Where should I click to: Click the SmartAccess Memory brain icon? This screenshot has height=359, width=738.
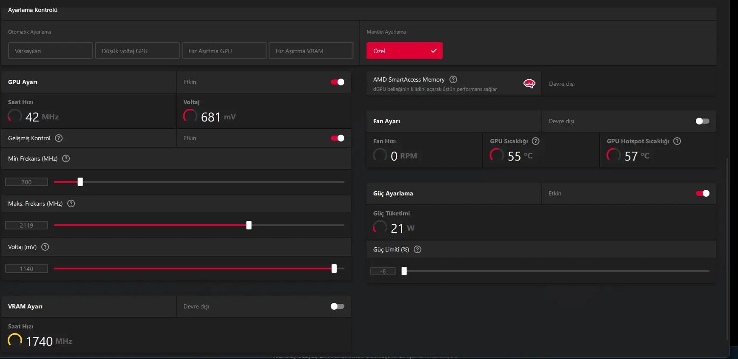click(x=529, y=83)
